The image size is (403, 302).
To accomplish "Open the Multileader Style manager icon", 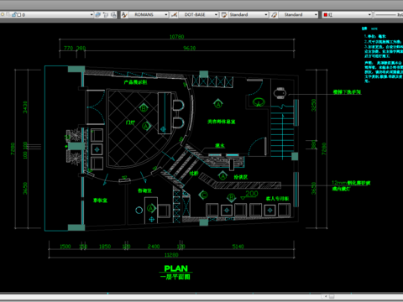I will [x=274, y=14].
